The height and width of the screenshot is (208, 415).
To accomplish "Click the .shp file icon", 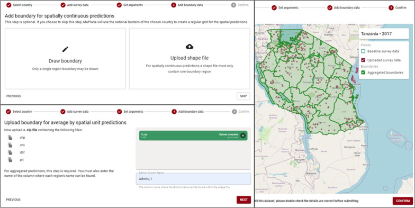I will pyautogui.click(x=10, y=138).
